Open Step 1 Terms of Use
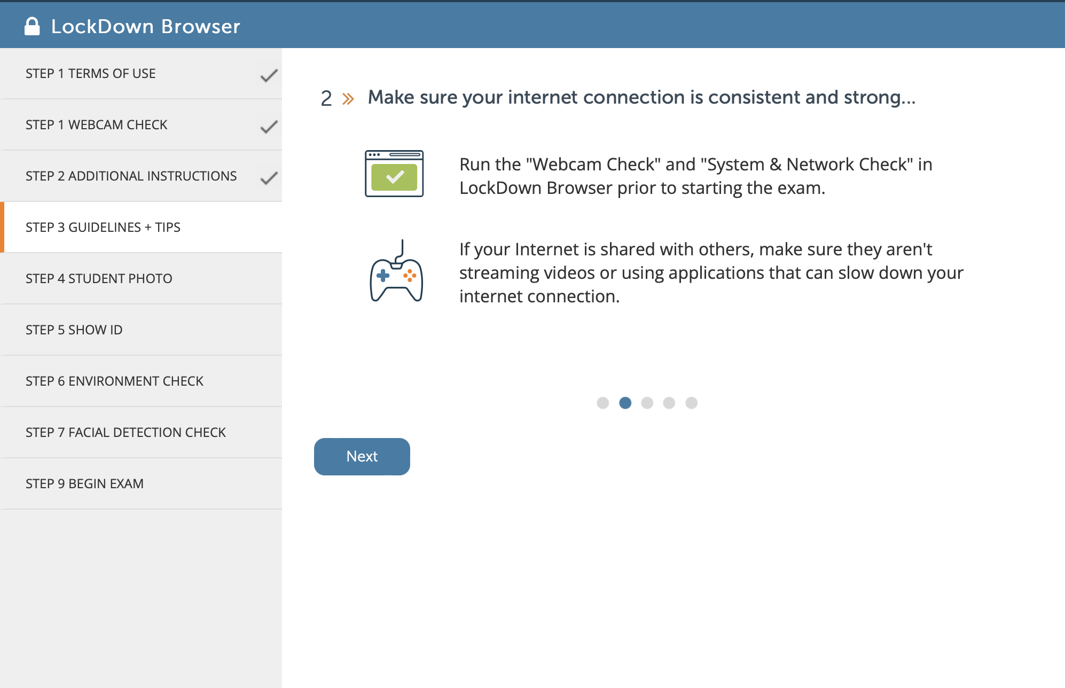Image resolution: width=1065 pixels, height=688 pixels. 141,74
